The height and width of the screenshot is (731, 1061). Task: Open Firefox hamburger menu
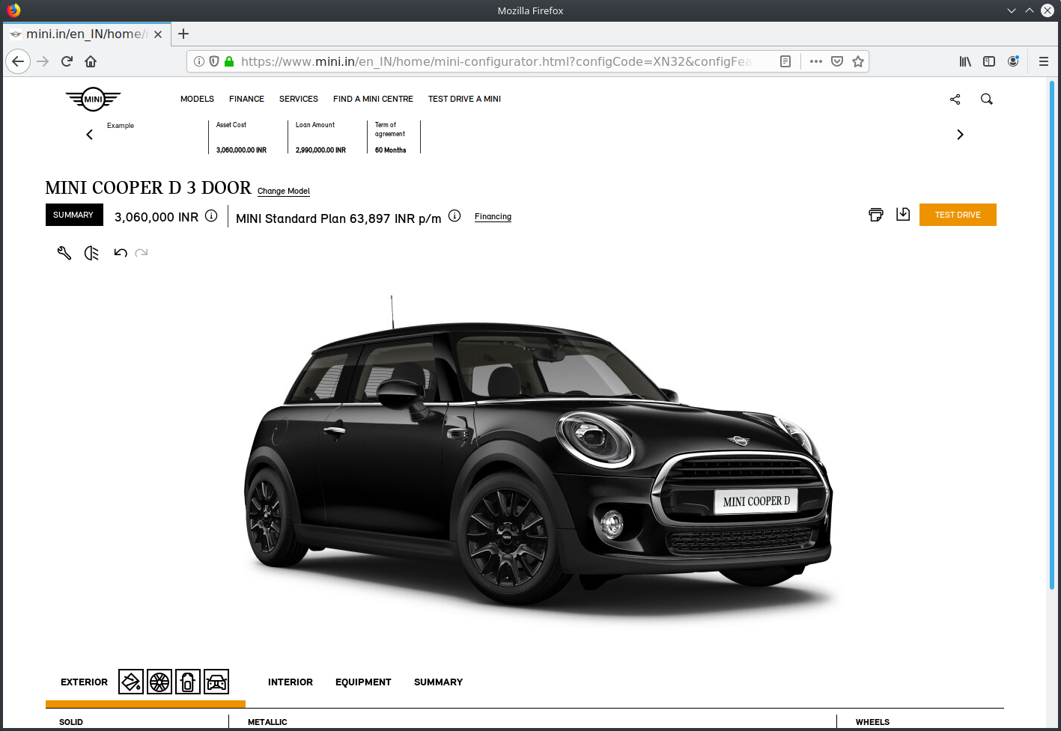click(x=1044, y=61)
